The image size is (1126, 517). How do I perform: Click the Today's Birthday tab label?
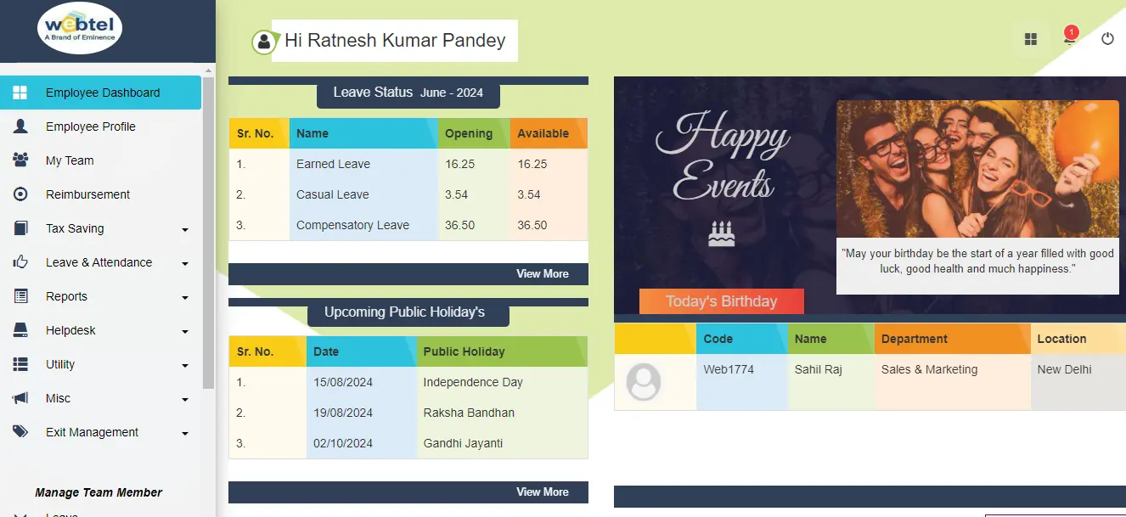point(721,301)
